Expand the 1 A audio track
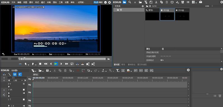The width and height of the screenshot is (223, 107). coord(9,106)
